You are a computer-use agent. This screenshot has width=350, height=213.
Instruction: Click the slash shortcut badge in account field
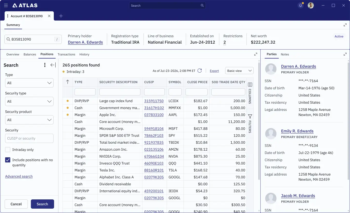(x=57, y=39)
